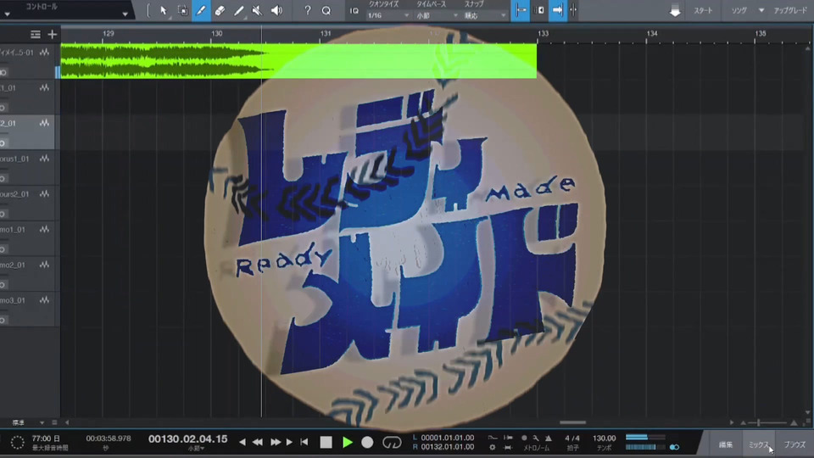
Task: Toggle the IQ input quantize button
Action: click(x=354, y=10)
